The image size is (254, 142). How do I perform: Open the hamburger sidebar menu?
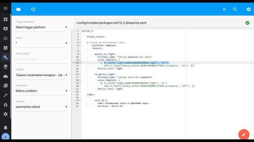point(6,8)
